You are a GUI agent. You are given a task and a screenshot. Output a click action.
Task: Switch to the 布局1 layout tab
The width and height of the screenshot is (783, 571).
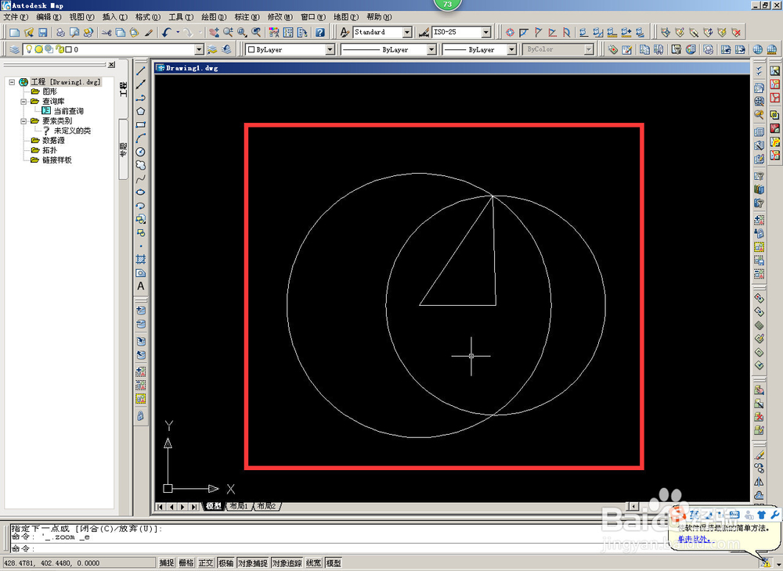(x=239, y=506)
